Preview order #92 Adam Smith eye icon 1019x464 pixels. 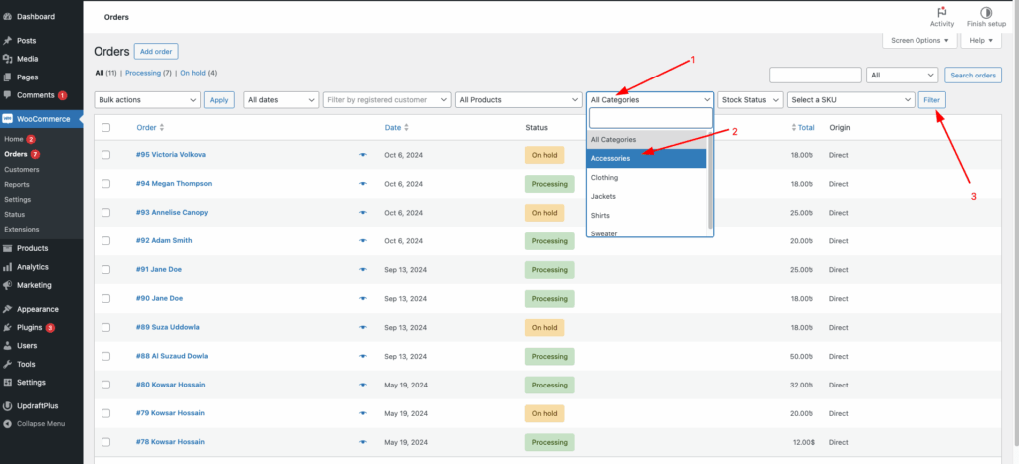coord(362,240)
